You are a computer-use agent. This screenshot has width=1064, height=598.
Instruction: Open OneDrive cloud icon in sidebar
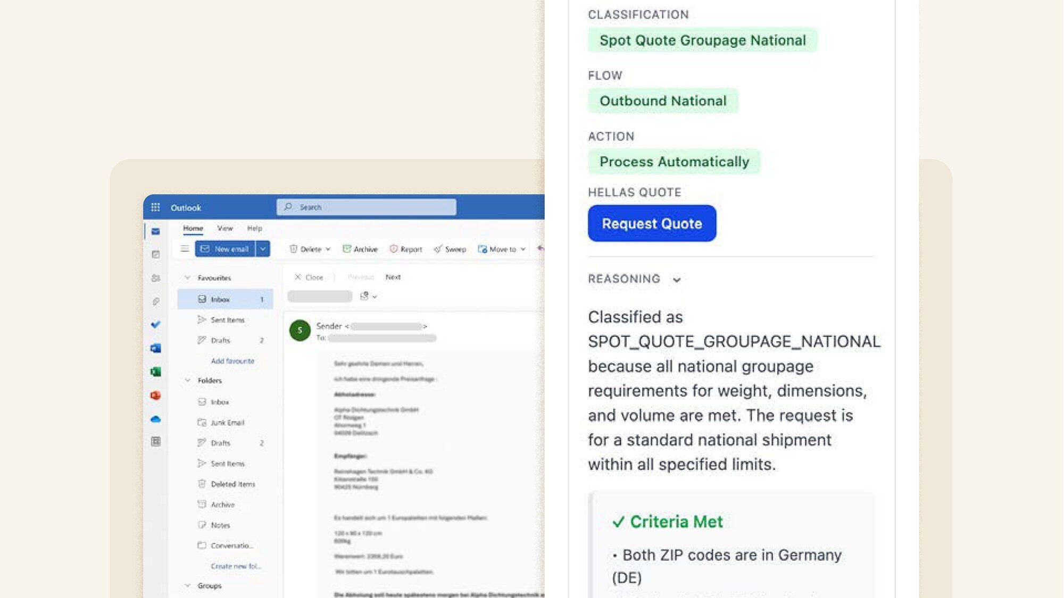tap(155, 419)
